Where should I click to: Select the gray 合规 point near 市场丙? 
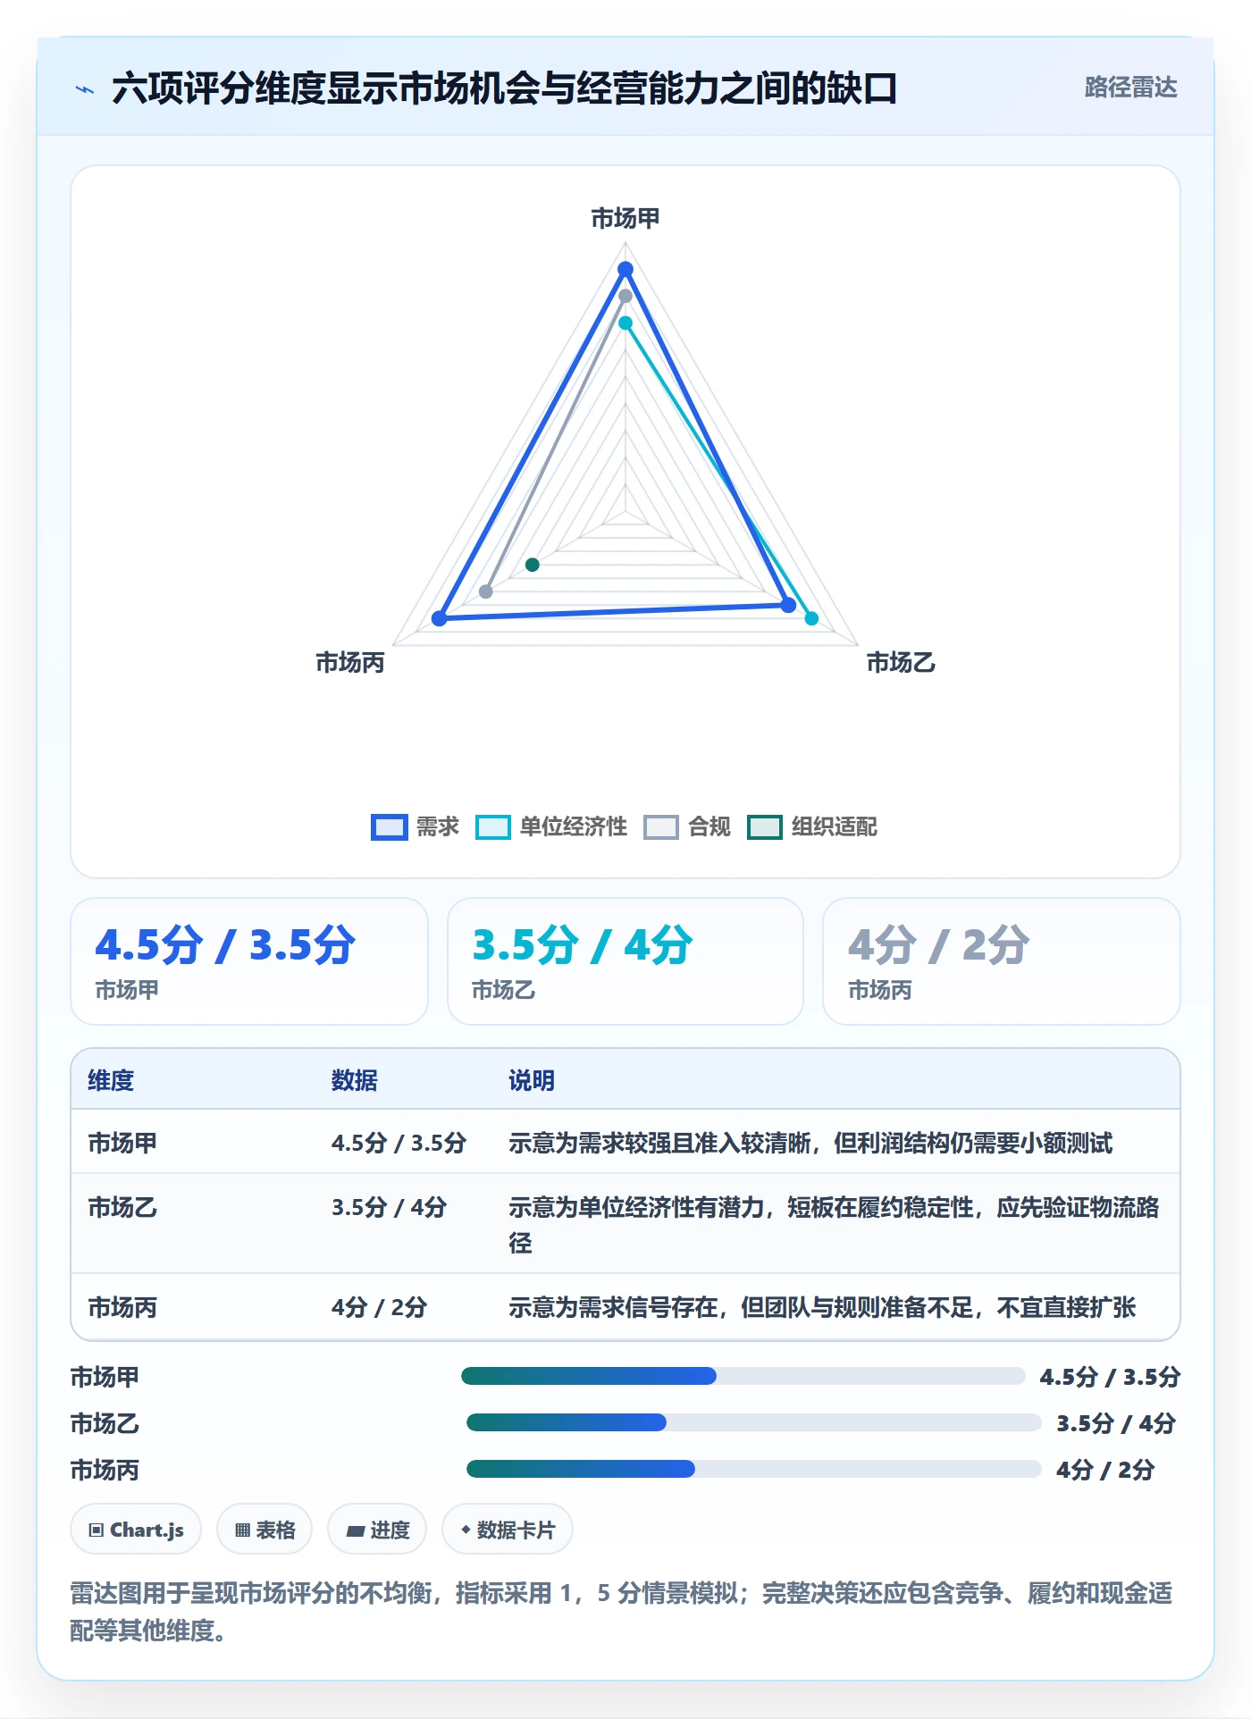tap(486, 591)
